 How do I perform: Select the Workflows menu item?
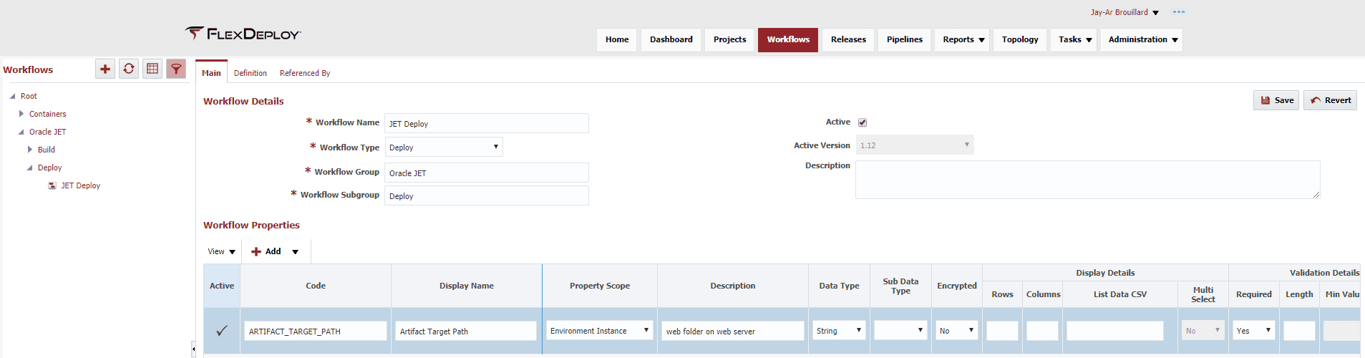788,39
